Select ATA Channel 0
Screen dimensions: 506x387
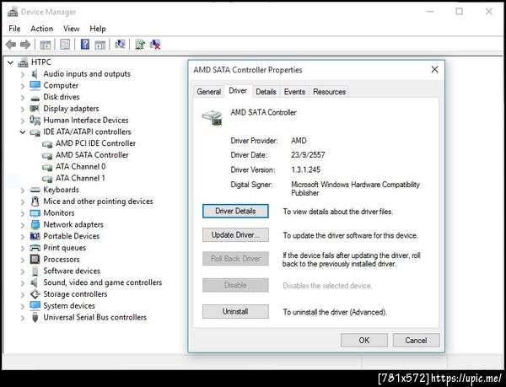click(x=80, y=167)
